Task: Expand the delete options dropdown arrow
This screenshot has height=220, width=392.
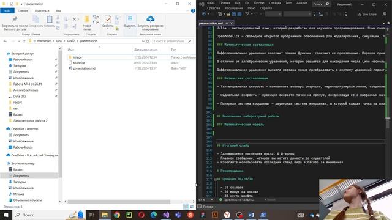Action: tap(78, 19)
